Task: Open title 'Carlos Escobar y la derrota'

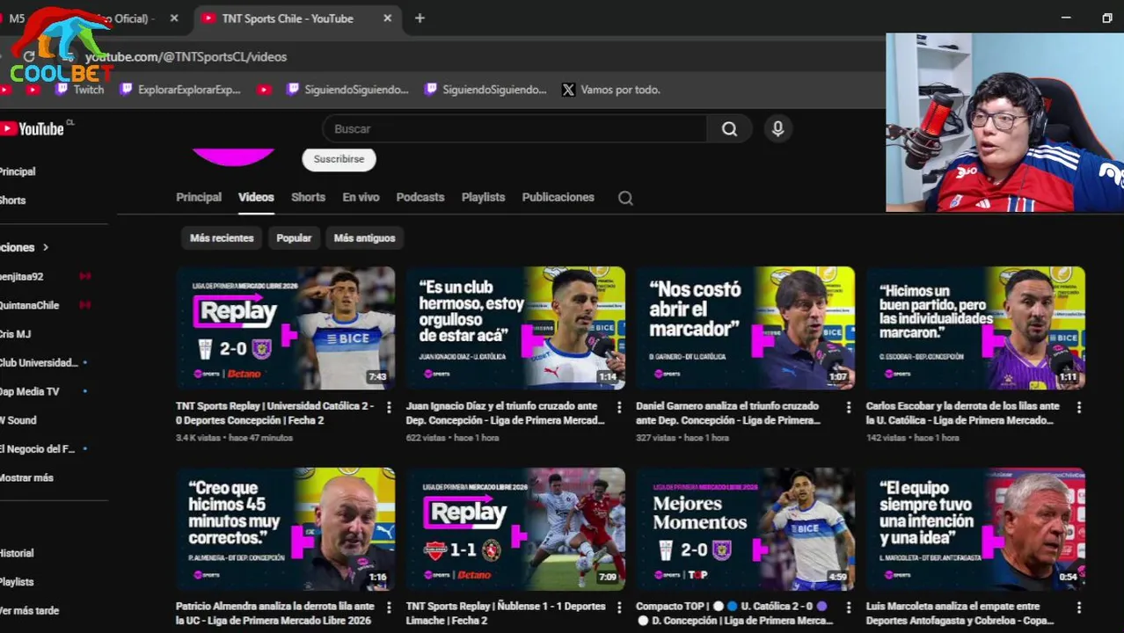Action: 963,413
